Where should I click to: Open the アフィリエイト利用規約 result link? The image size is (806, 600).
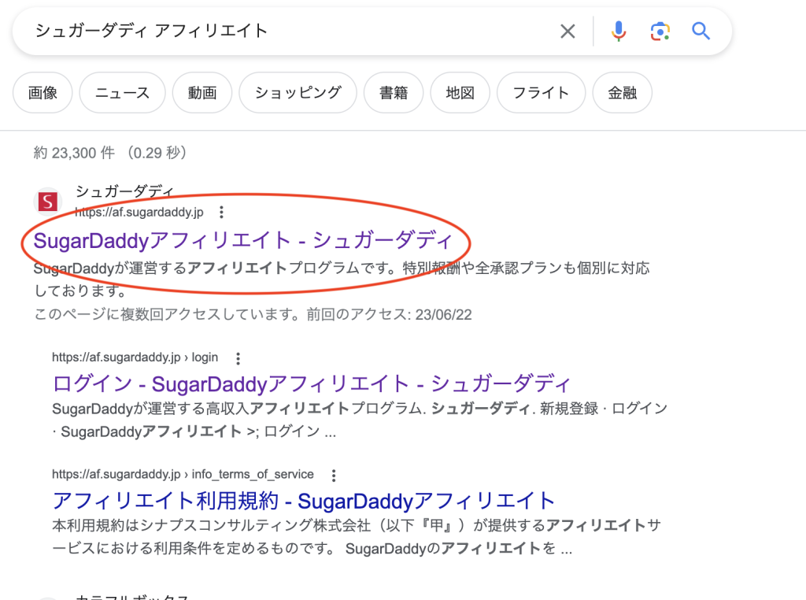304,500
